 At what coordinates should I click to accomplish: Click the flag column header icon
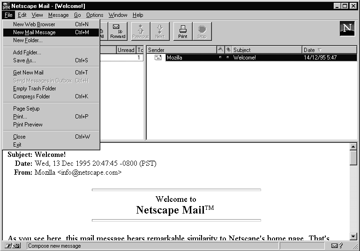[x=220, y=50]
